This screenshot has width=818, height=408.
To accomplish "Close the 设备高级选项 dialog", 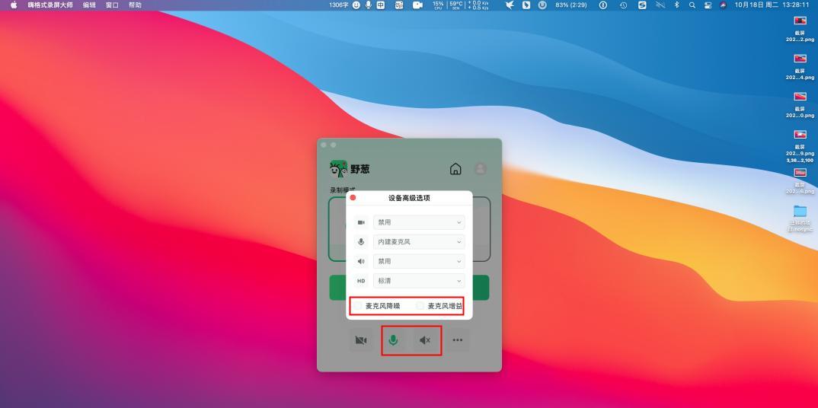I will 353,197.
